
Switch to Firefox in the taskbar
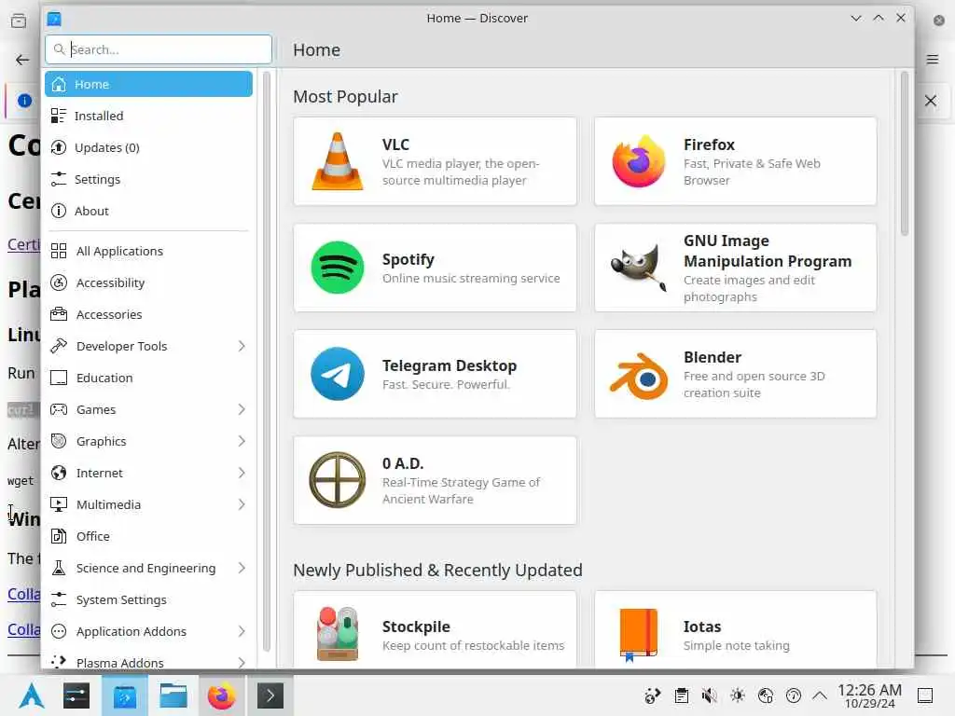pos(221,695)
